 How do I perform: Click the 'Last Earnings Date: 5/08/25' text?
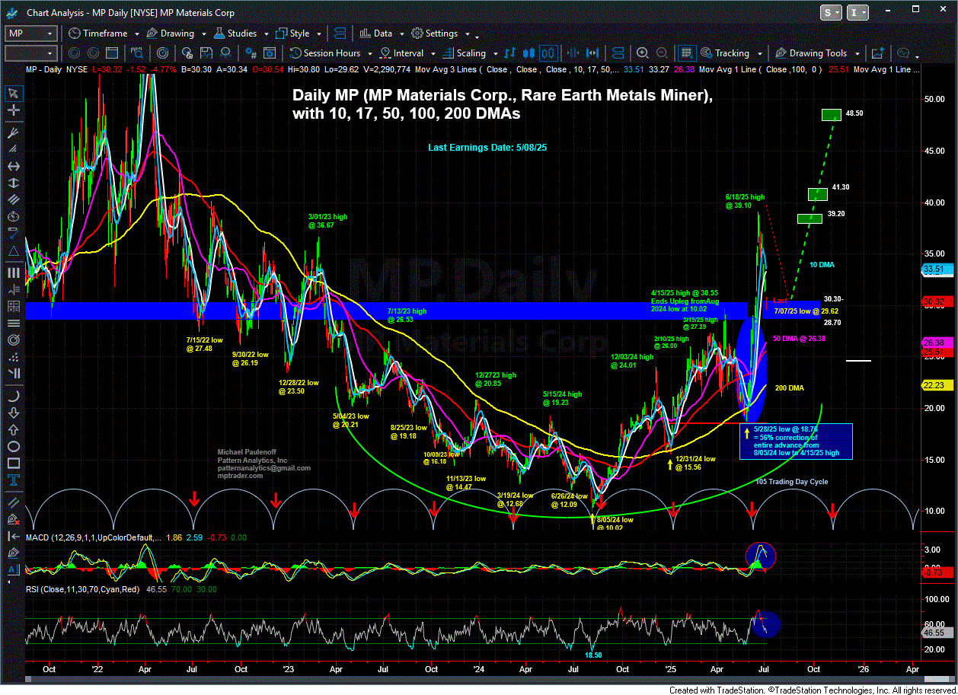click(x=487, y=148)
